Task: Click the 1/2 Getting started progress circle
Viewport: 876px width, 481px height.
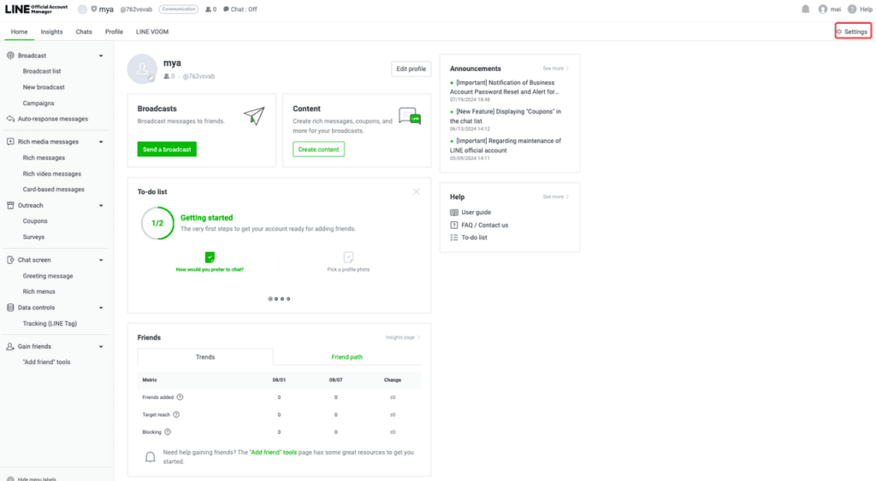Action: (x=157, y=223)
